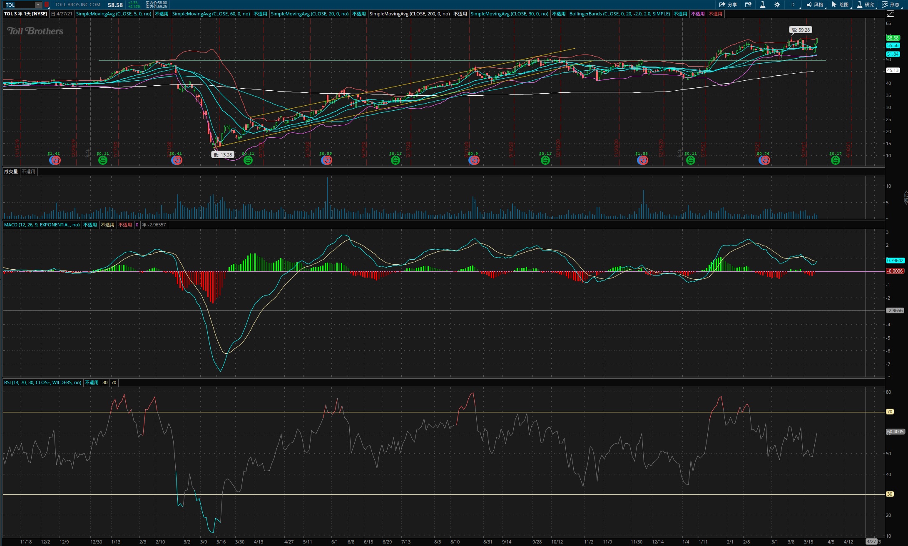
Task: Click the 55.56 cyan price axis tag
Action: [893, 45]
